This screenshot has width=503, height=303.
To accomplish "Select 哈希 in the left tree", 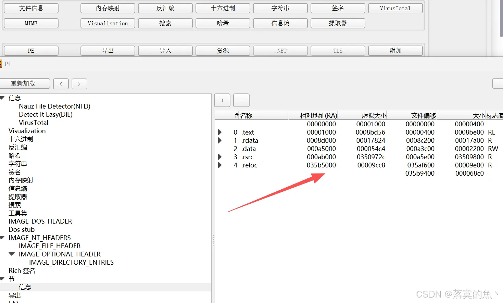I will [15, 155].
